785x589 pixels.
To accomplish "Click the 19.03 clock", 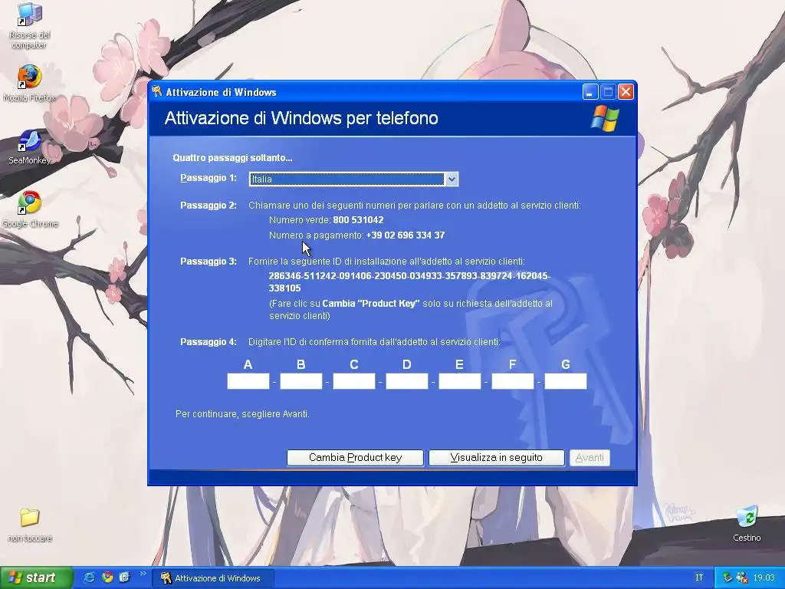I will 764,578.
